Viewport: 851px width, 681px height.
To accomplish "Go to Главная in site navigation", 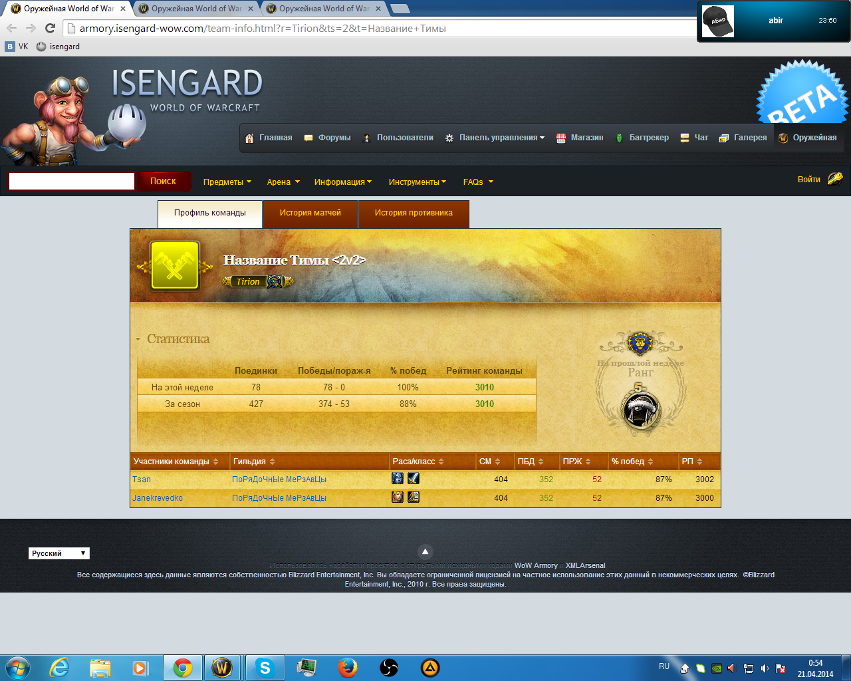I will tap(269, 138).
